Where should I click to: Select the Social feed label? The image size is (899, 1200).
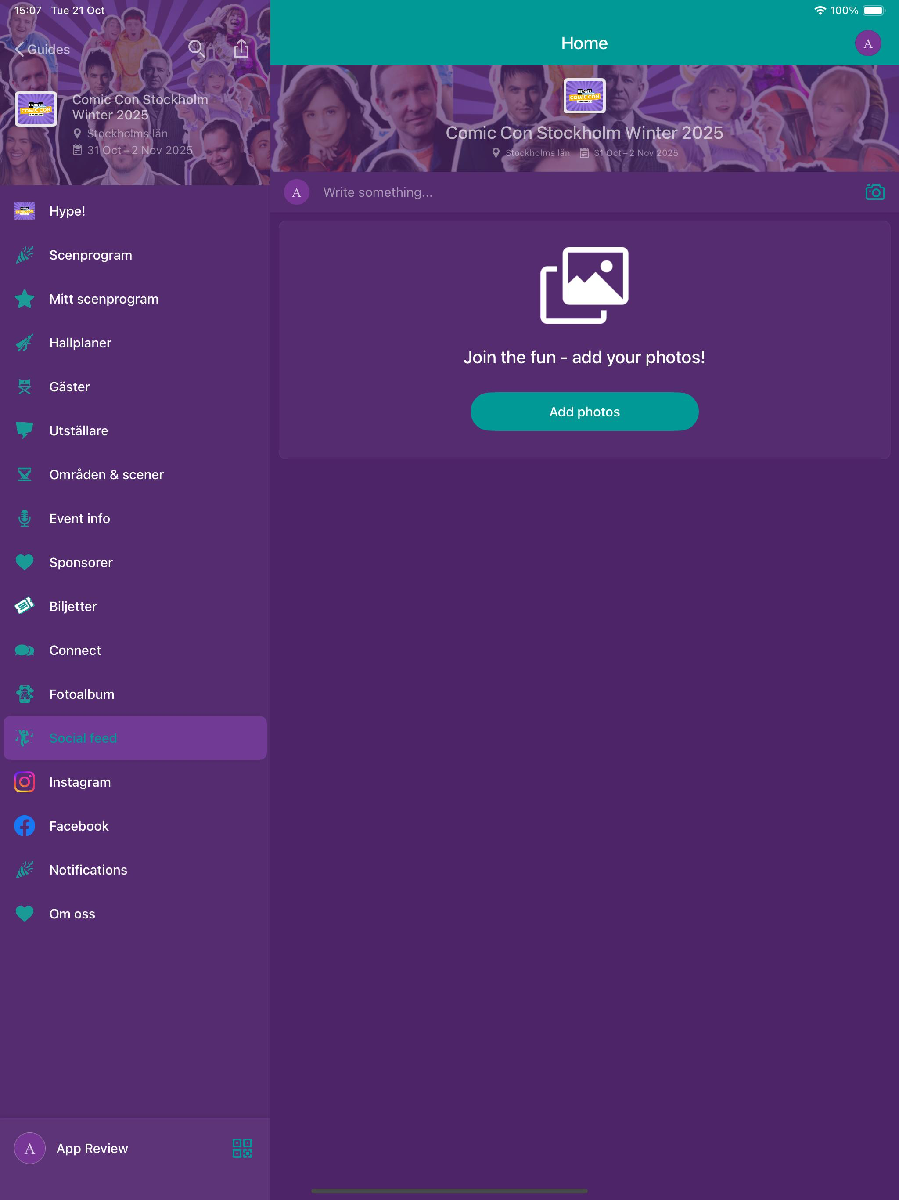click(83, 738)
